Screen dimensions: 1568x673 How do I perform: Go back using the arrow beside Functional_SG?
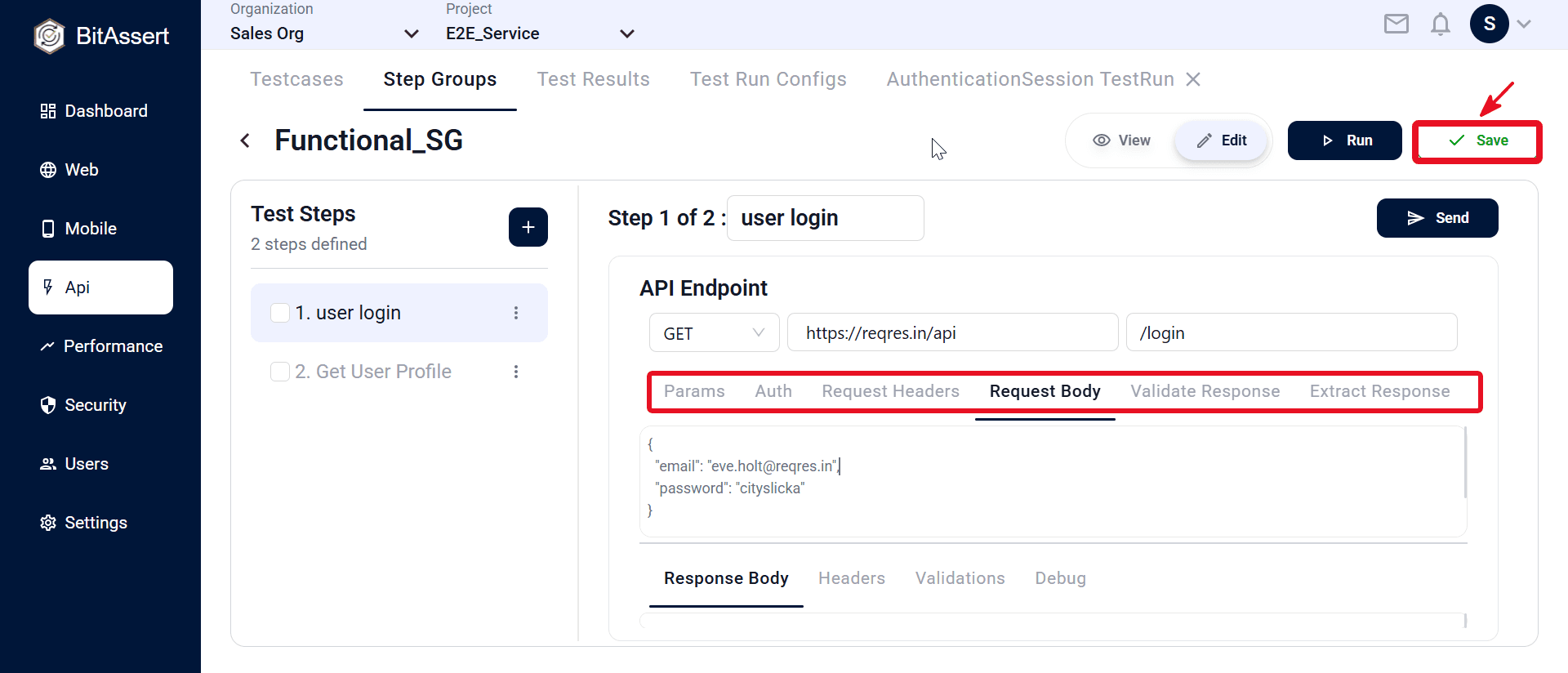245,140
